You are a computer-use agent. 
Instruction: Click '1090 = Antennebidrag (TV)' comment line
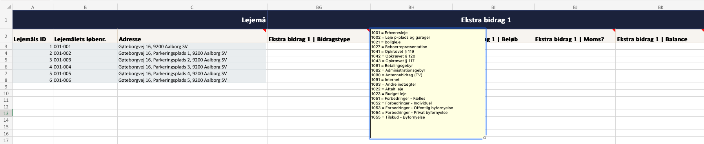click(x=397, y=75)
